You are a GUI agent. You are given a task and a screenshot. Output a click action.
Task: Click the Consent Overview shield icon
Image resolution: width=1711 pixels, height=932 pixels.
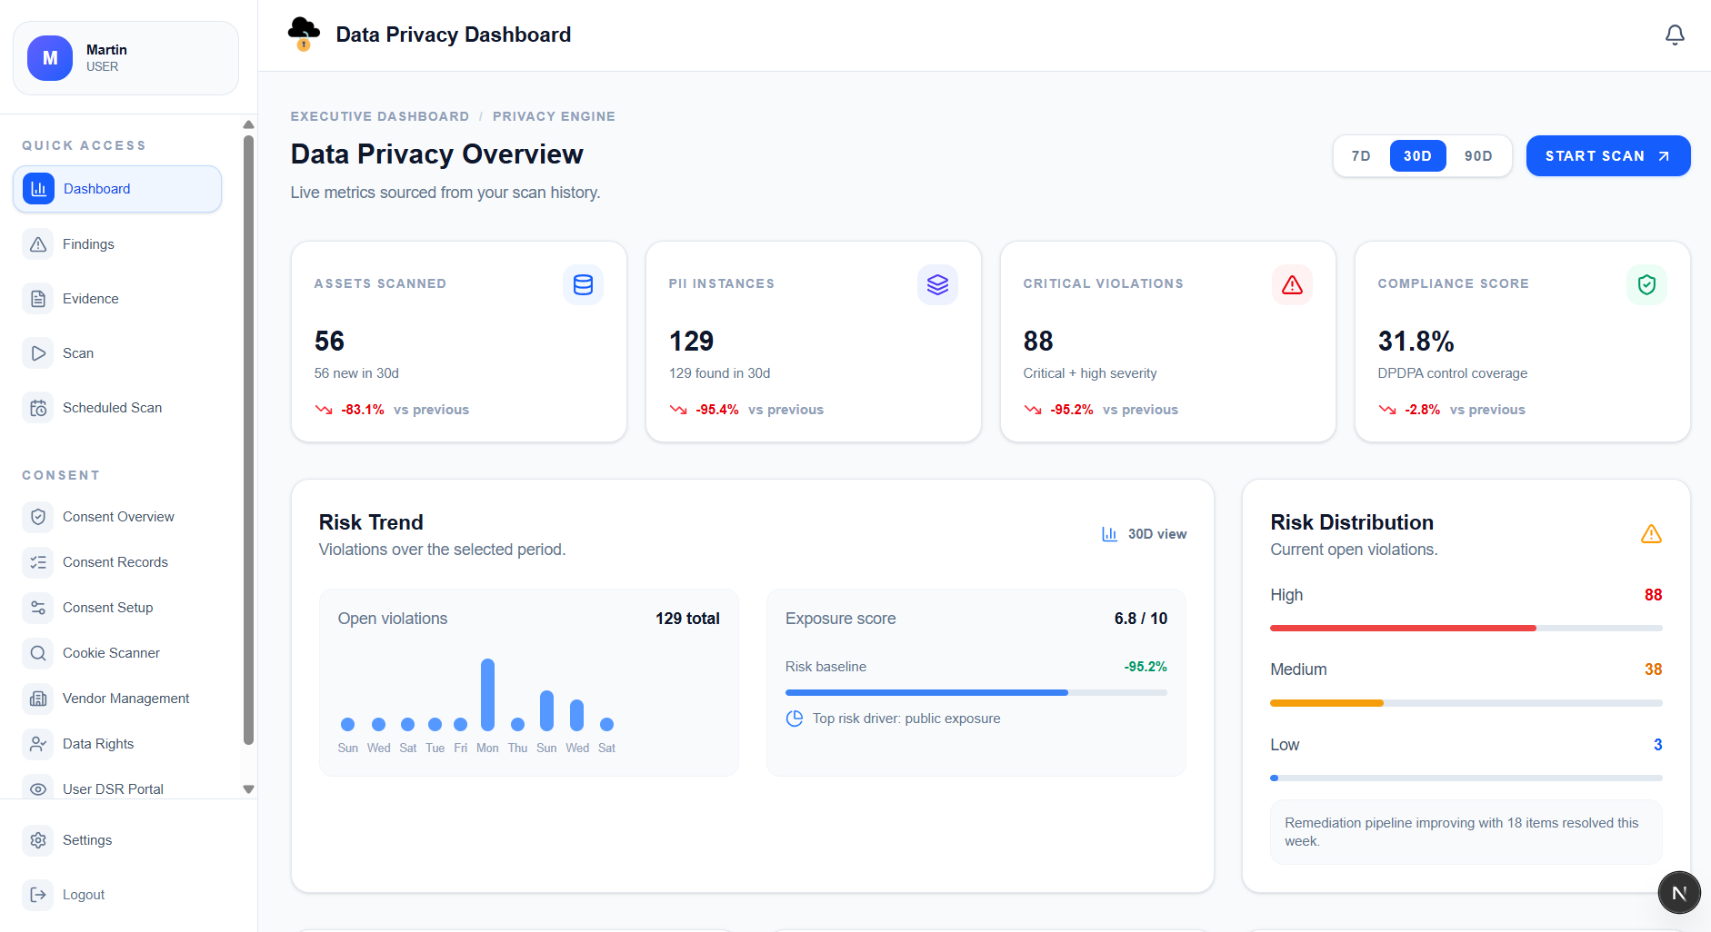38,517
